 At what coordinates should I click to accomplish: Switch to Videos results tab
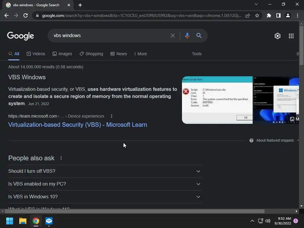36,54
